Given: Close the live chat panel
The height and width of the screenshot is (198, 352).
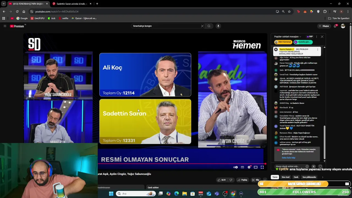Looking at the screenshot, I should [322, 37].
